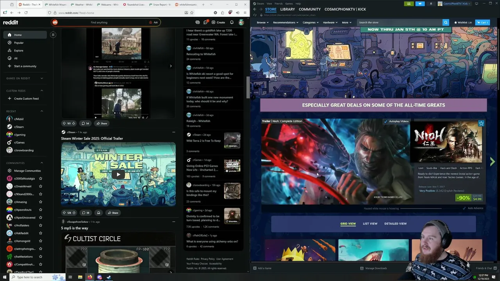The image size is (500, 281).
Task: Toggle Autoplay Videos checkbox on Steam
Action: (386, 121)
